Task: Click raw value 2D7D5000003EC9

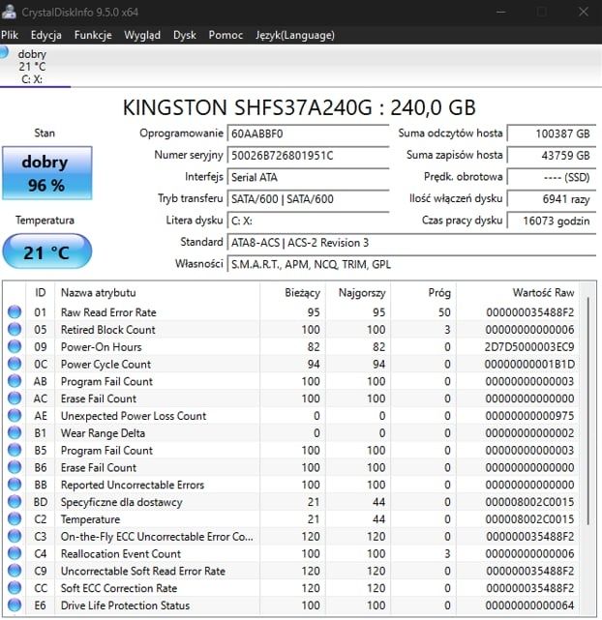Action: pos(529,347)
